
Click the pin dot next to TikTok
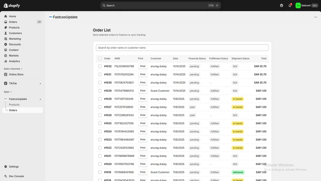[x=40, y=84]
